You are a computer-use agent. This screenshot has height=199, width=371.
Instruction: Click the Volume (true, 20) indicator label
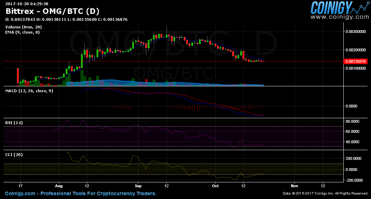coord(24,27)
